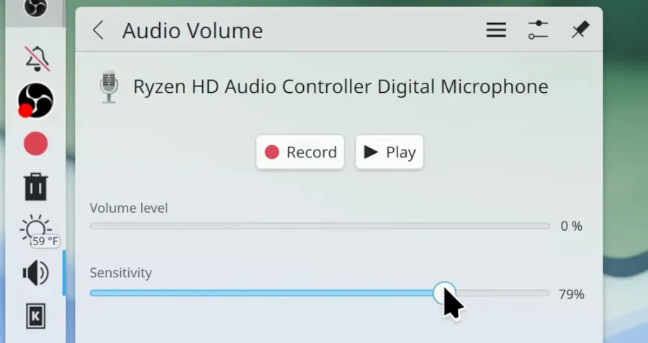The image size is (648, 343).
Task: Open the muted notifications bell icon
Action: coord(37,59)
